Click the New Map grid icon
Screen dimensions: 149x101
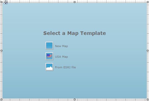click(49, 46)
